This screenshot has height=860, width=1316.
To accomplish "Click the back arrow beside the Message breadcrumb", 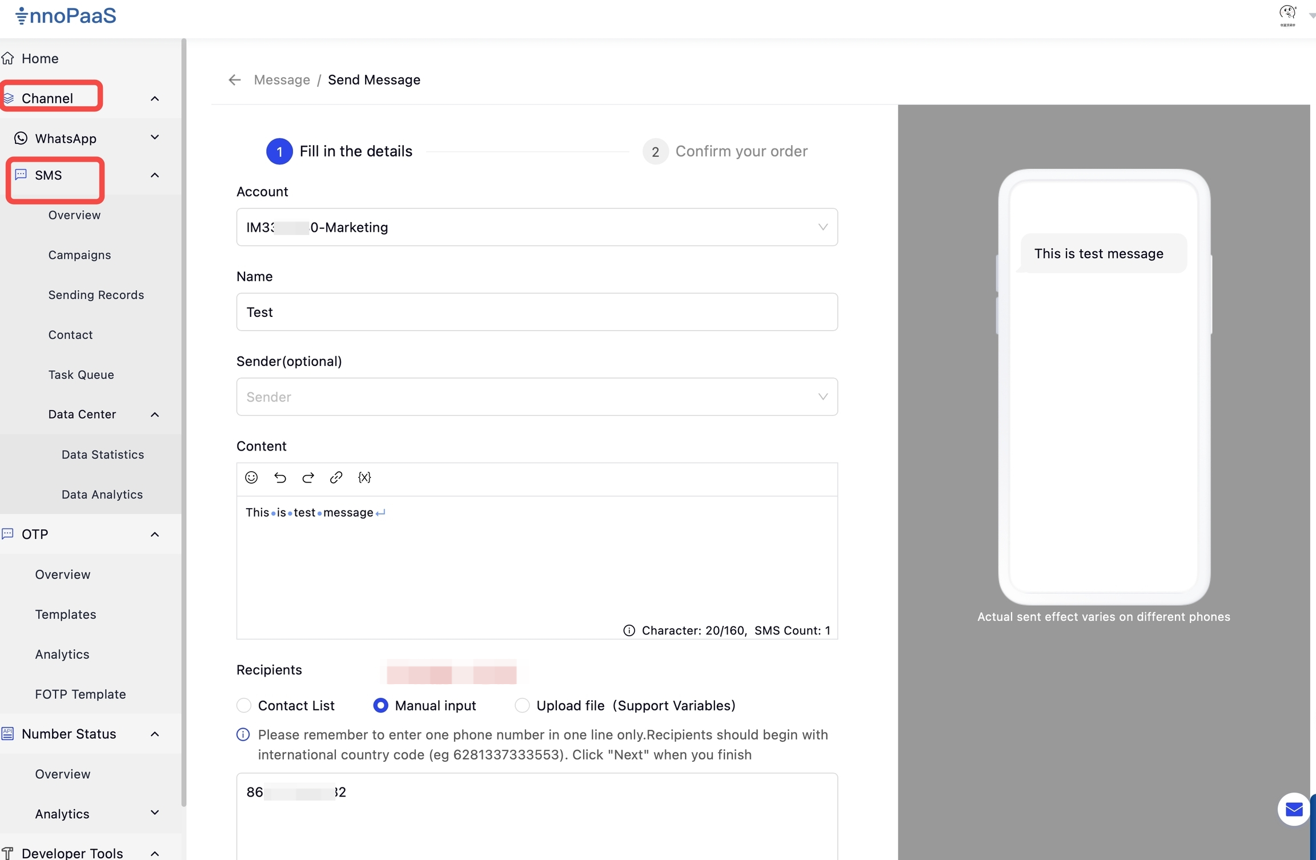I will (x=234, y=80).
